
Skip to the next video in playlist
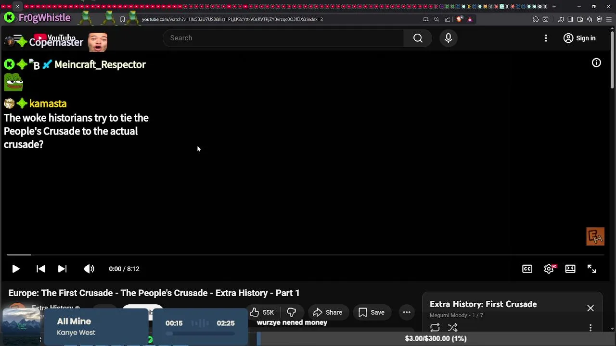point(62,269)
